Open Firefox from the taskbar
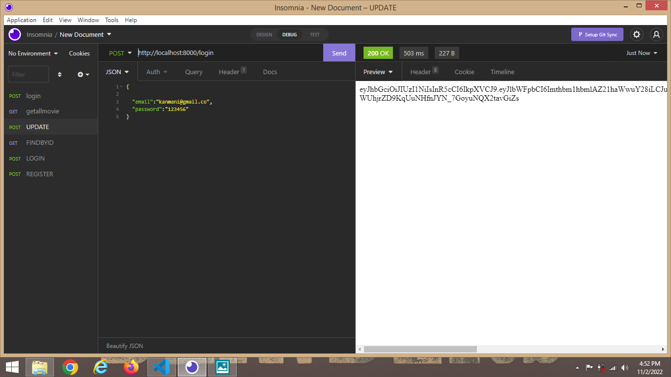This screenshot has height=377, width=671. click(131, 367)
